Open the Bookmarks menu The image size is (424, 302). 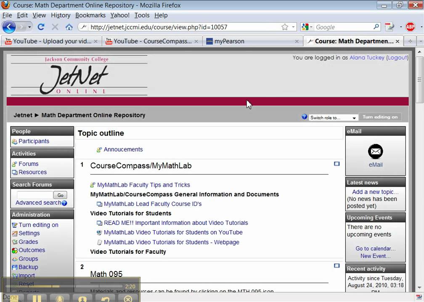click(90, 16)
